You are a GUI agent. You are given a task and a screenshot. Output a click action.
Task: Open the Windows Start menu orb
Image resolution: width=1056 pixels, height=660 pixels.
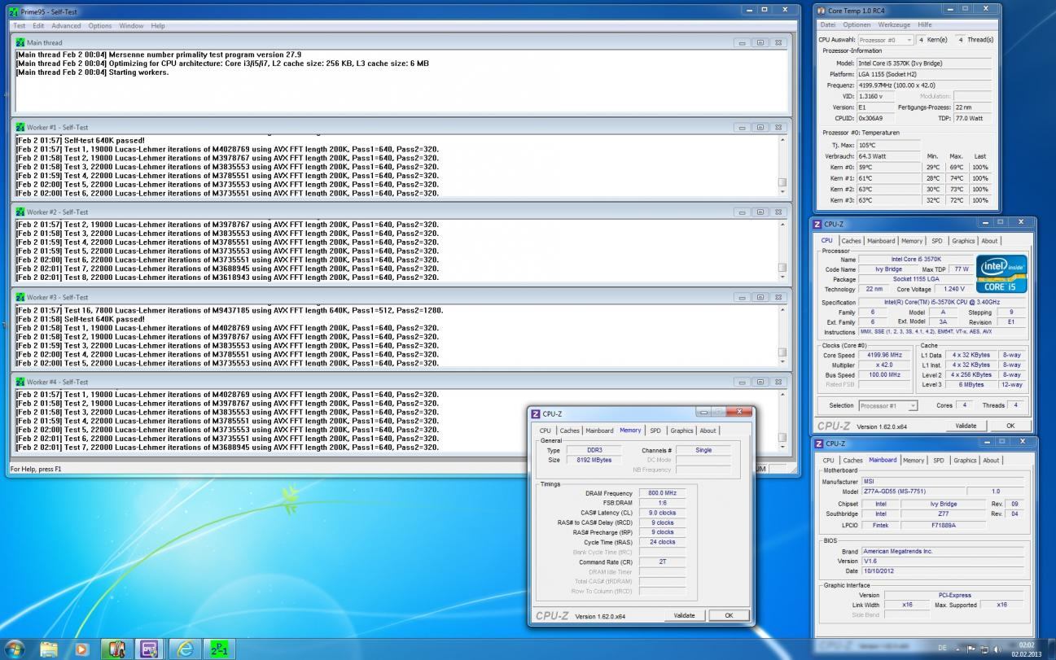(15, 649)
